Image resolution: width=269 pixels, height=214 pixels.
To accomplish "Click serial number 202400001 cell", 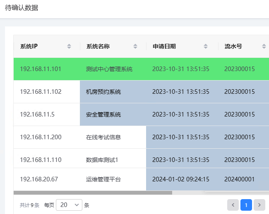I will pos(240,179).
